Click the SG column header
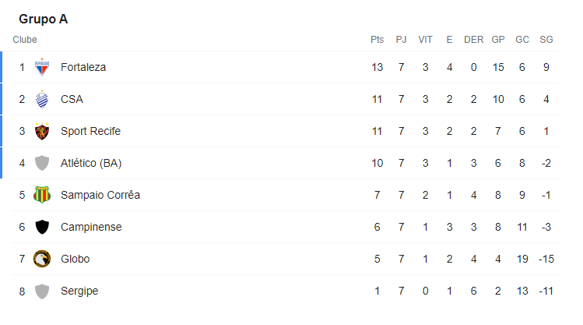Image resolution: width=583 pixels, height=325 pixels. 546,40
